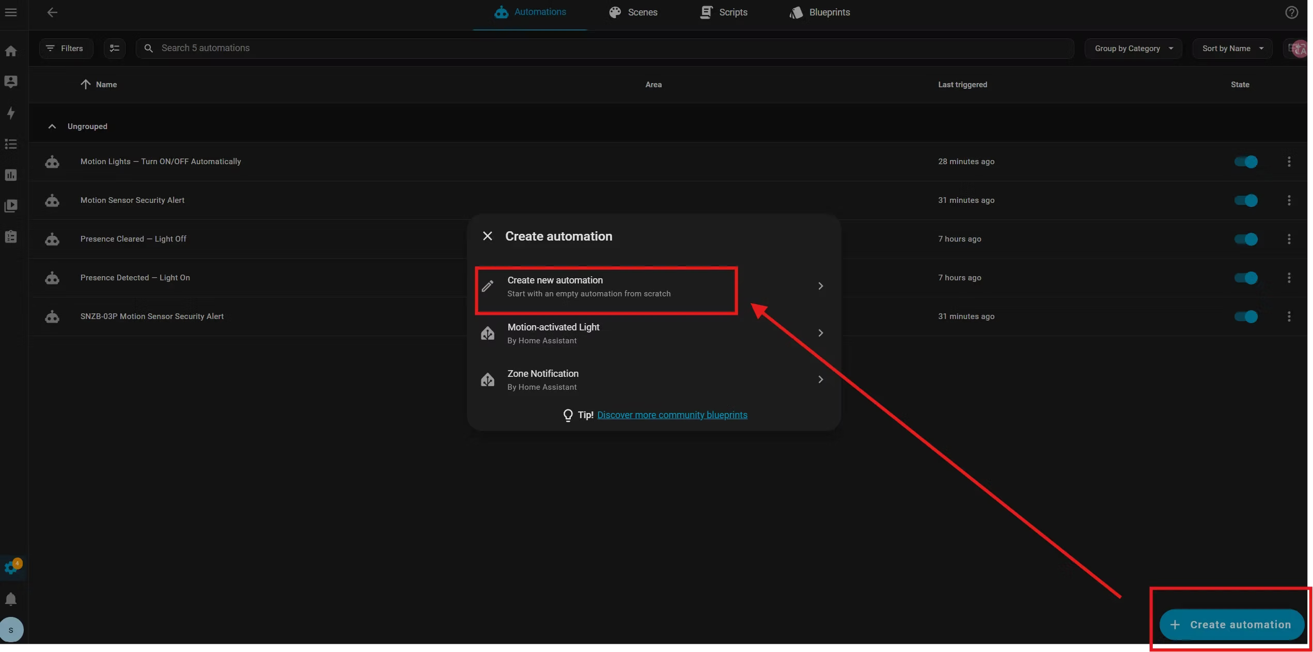Viewport: 1313px width, 652px height.
Task: Open the History chart icon in sidebar
Action: [11, 175]
